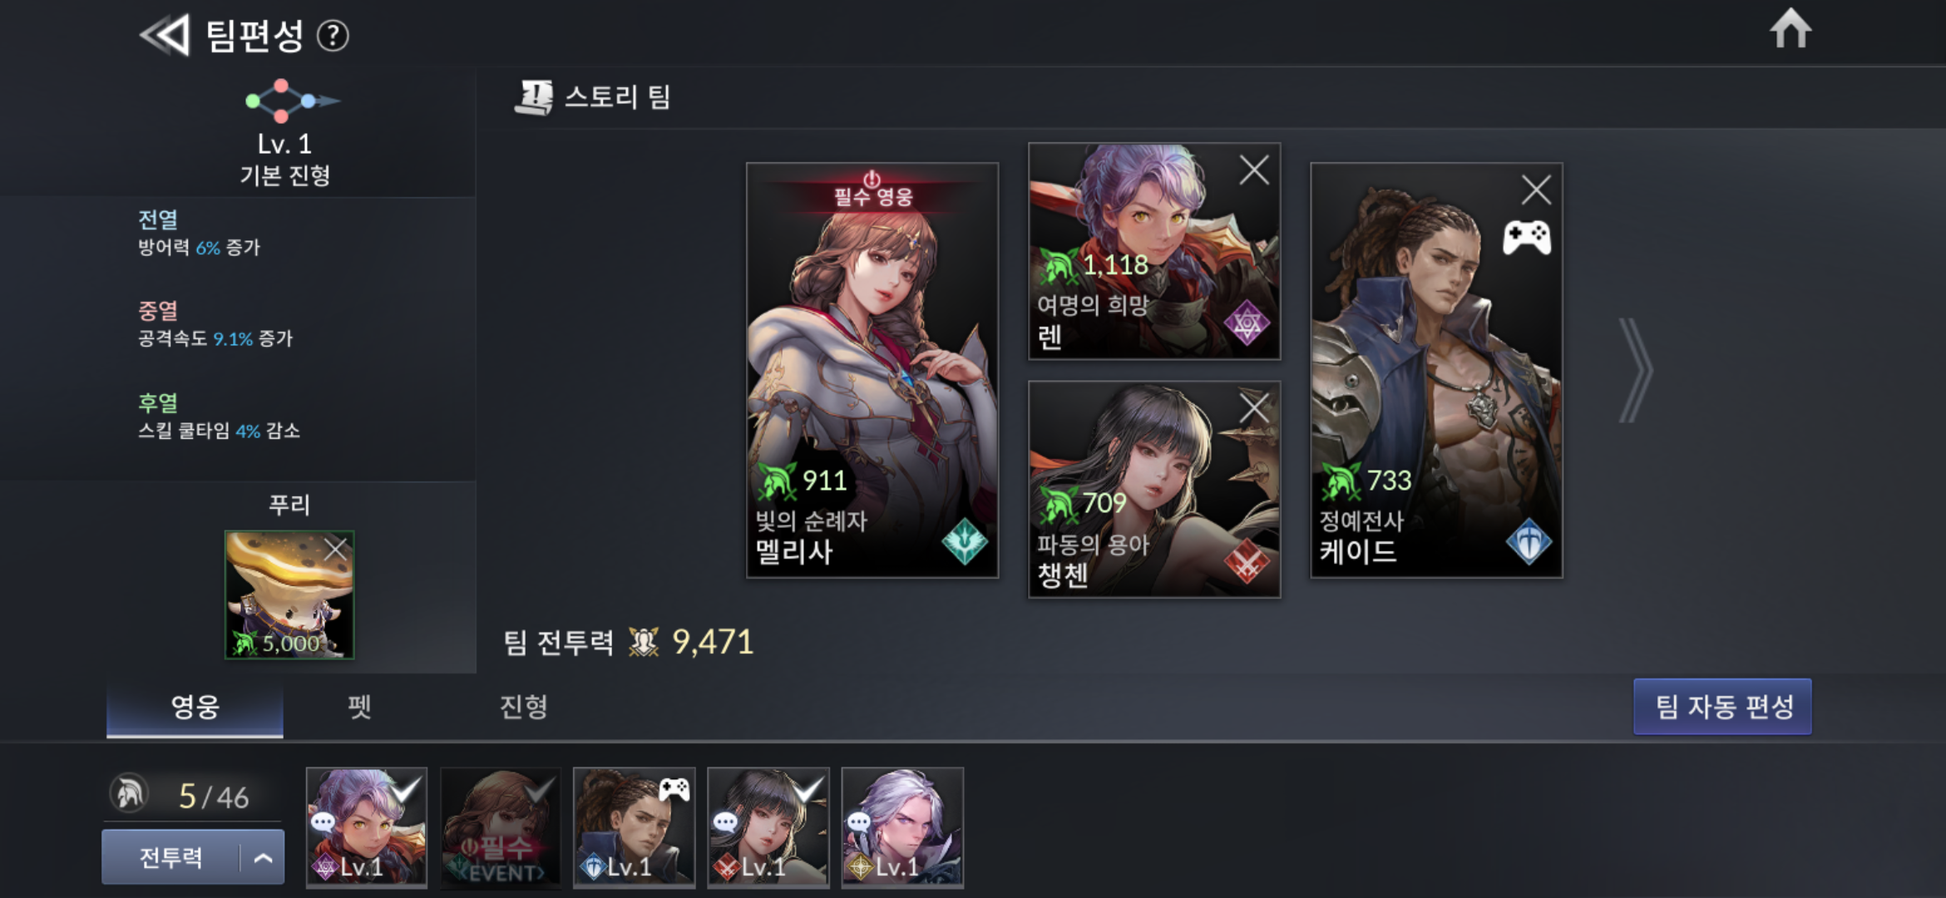The height and width of the screenshot is (898, 1946).
Task: Remove 렌 from the team with X
Action: point(1254,170)
